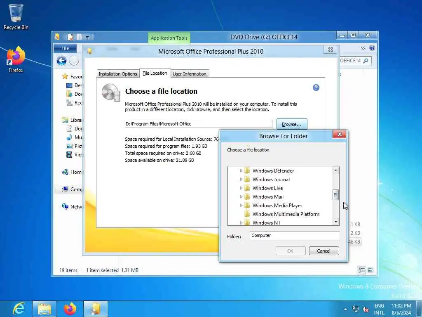Click Favorites star icon in Explorer sidebar
Viewport: 422px width, 317px height.
[x=65, y=76]
